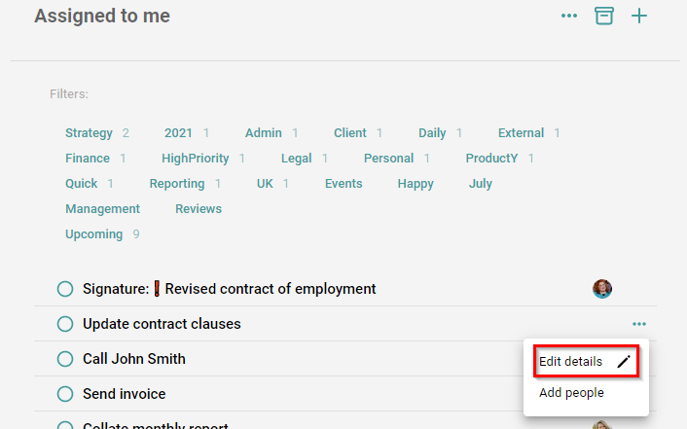687x429 pixels.
Task: Open three-dot menu for Update contract clauses
Action: click(x=638, y=324)
